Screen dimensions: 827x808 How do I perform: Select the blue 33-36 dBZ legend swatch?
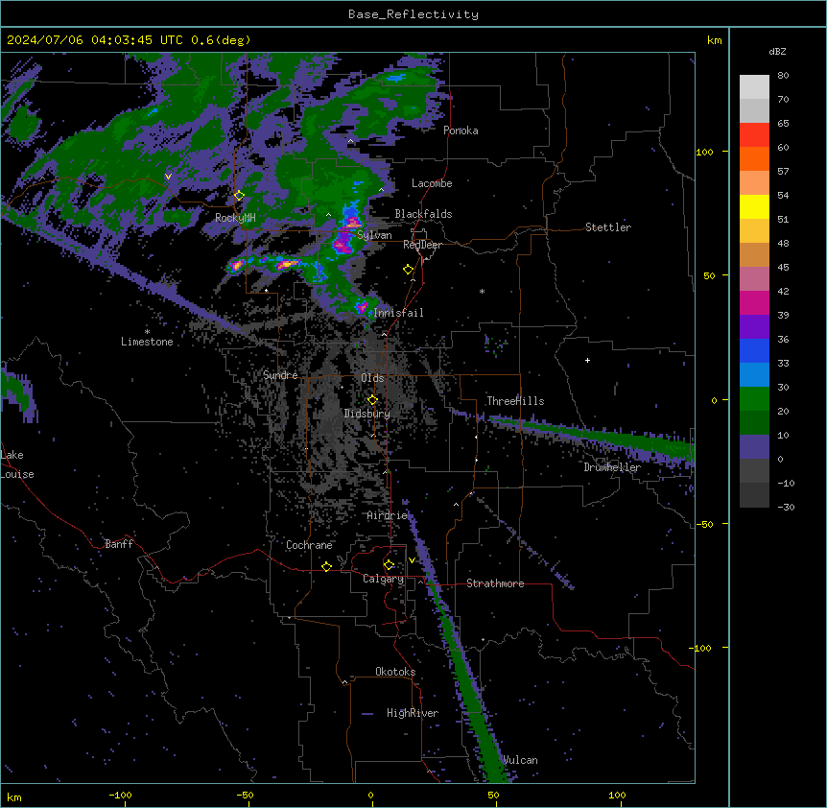[x=754, y=350]
